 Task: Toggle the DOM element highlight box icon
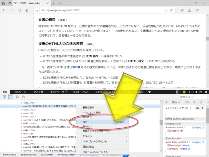point(11,97)
